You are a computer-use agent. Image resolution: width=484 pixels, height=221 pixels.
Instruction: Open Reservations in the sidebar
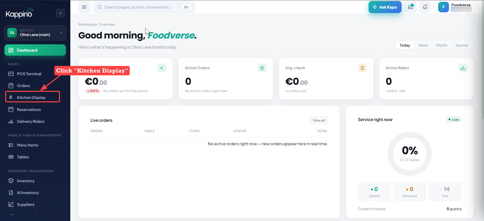pyautogui.click(x=35, y=109)
